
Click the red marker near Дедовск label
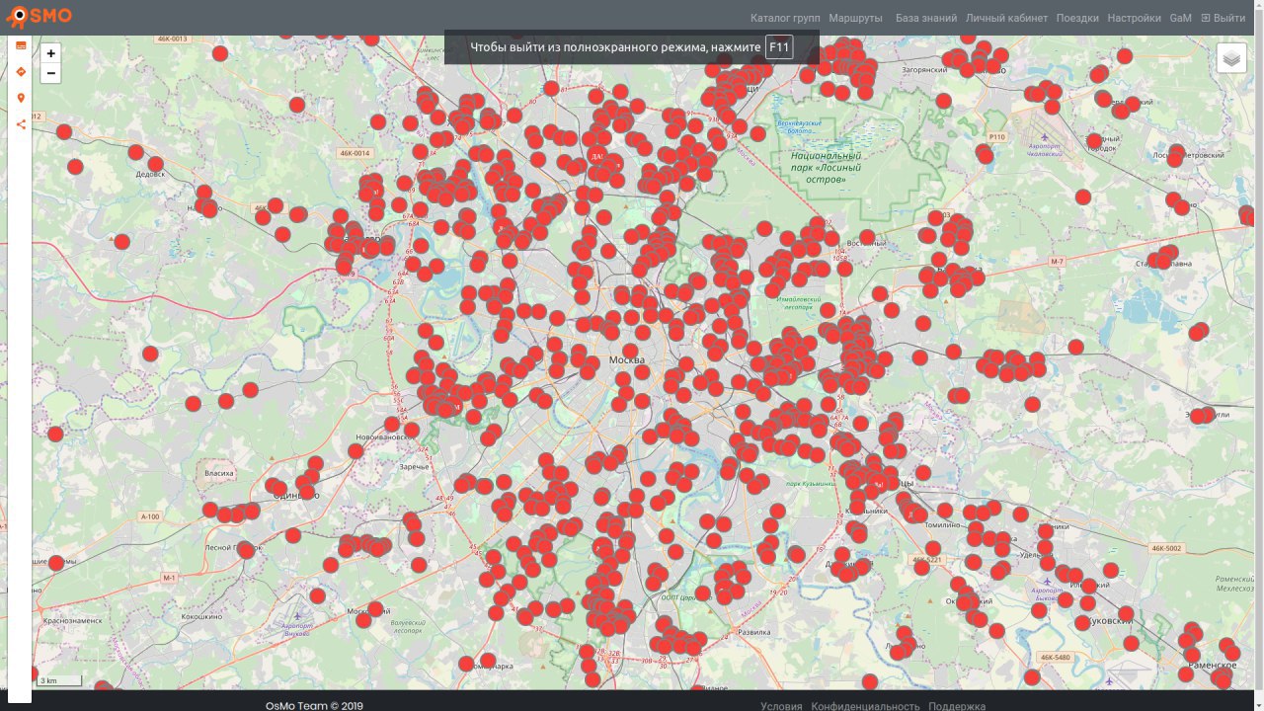coord(155,164)
